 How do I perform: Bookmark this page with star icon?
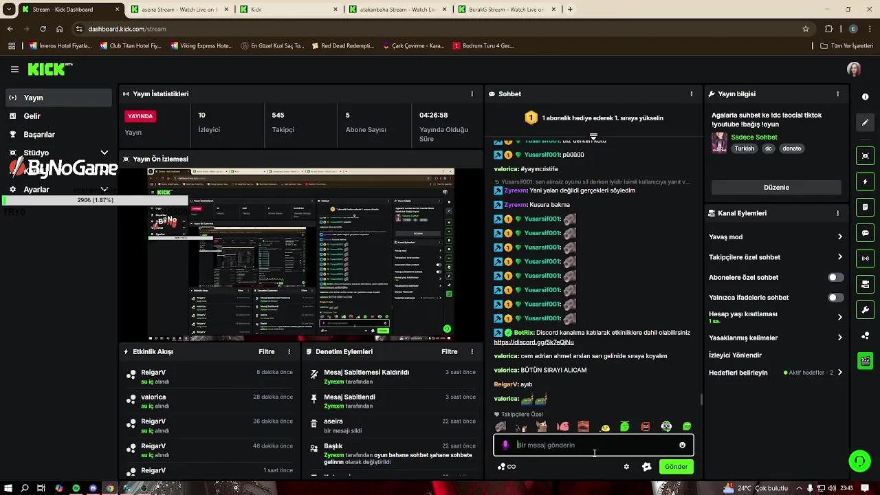(x=806, y=29)
